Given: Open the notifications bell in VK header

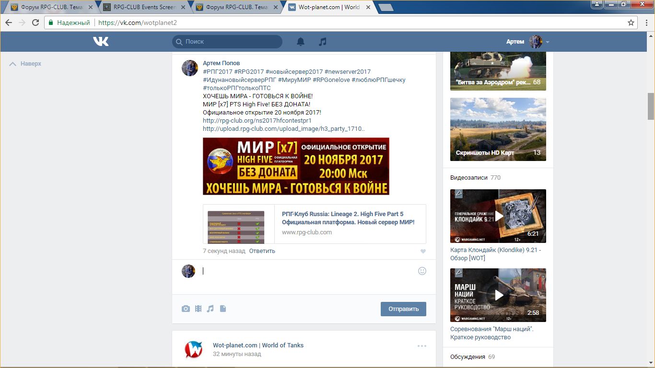Looking at the screenshot, I should [301, 42].
